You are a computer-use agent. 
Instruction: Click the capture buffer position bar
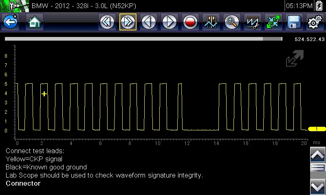click(x=143, y=39)
